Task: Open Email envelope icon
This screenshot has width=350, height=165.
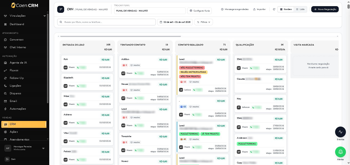Action: (x=5, y=101)
